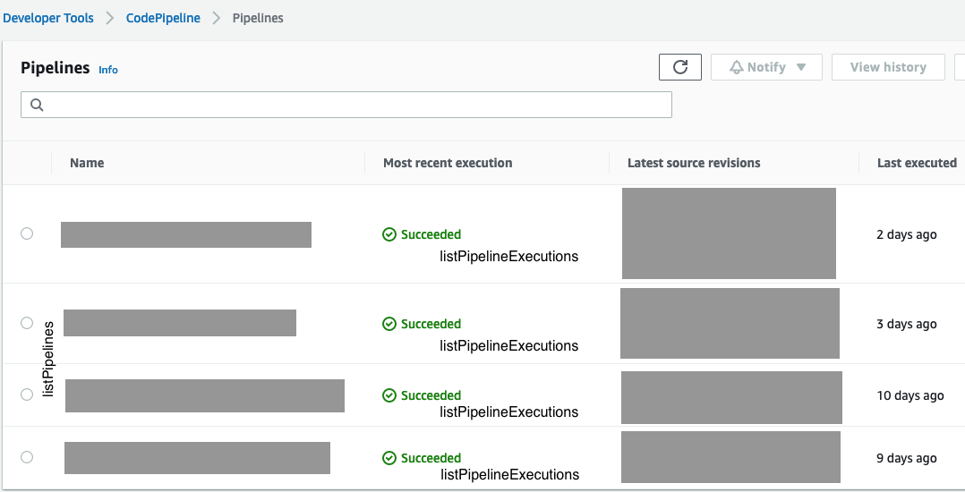This screenshot has height=492, width=965.
Task: Open the CodePipeline breadcrumb link
Action: (x=163, y=18)
